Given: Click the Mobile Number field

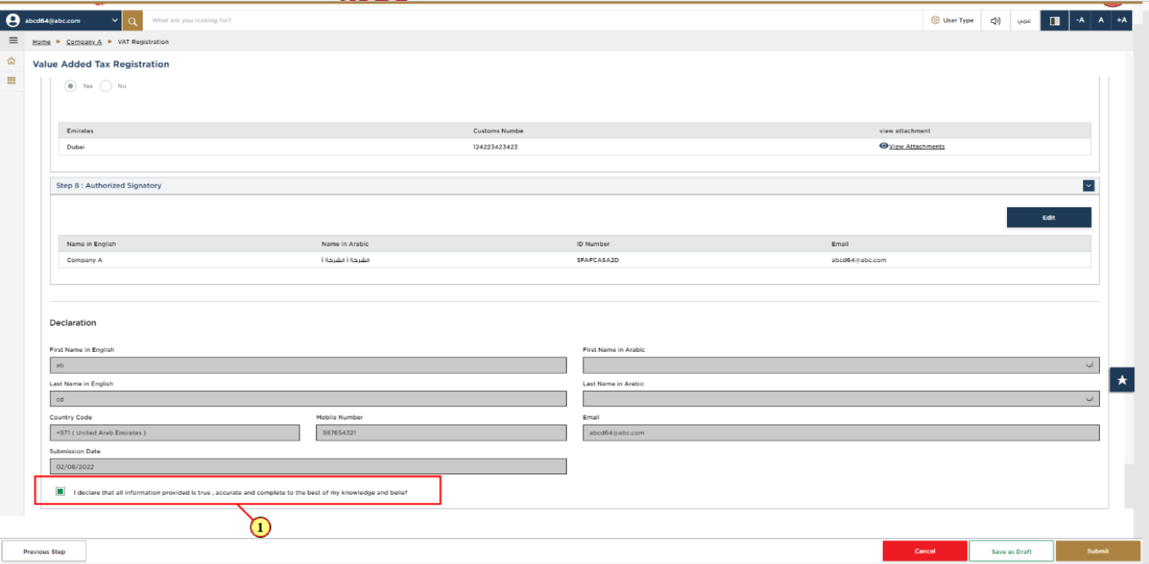Looking at the screenshot, I should (441, 433).
